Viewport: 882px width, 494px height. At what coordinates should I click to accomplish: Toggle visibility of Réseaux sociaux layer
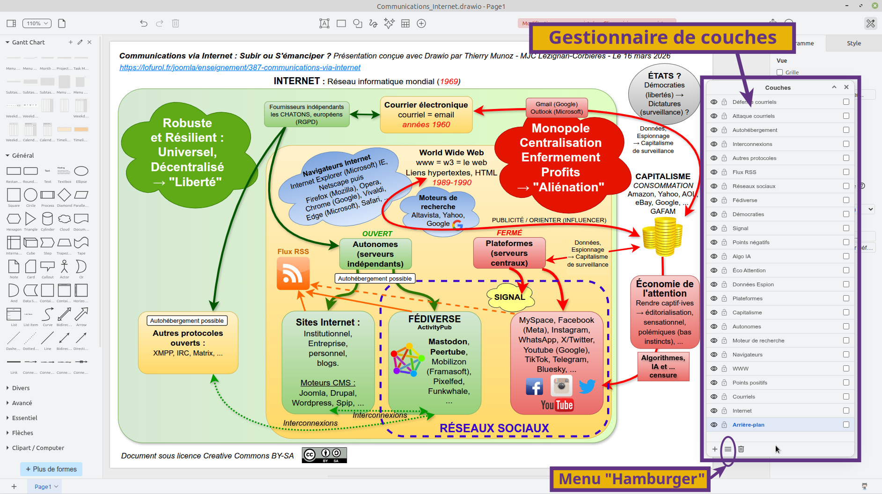(x=714, y=186)
